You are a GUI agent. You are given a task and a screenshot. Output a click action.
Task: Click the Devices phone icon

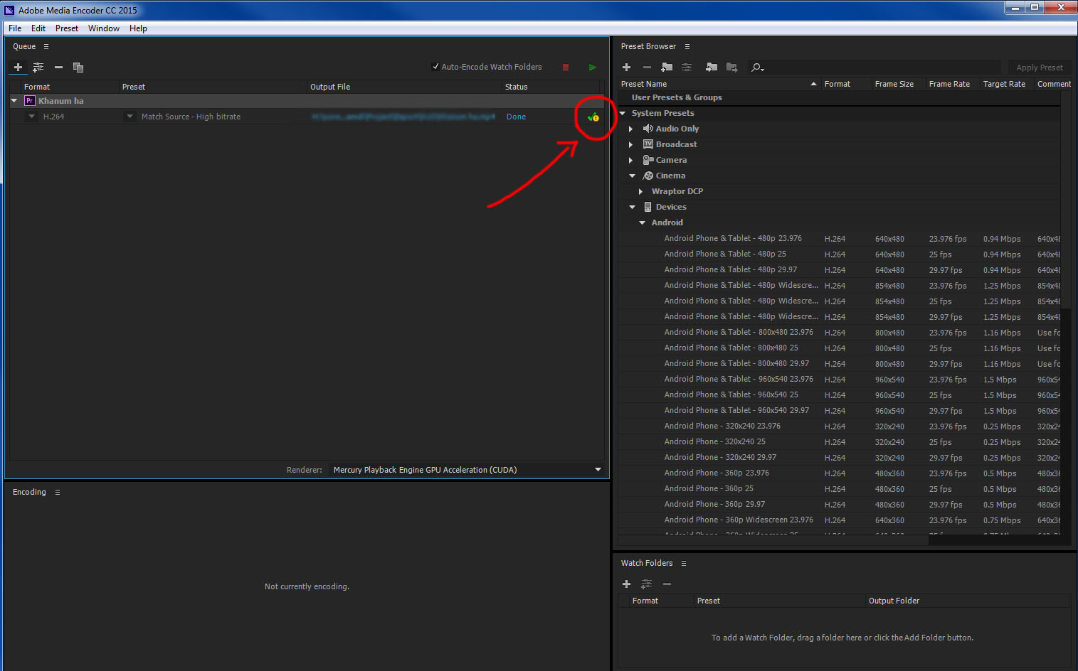[648, 207]
